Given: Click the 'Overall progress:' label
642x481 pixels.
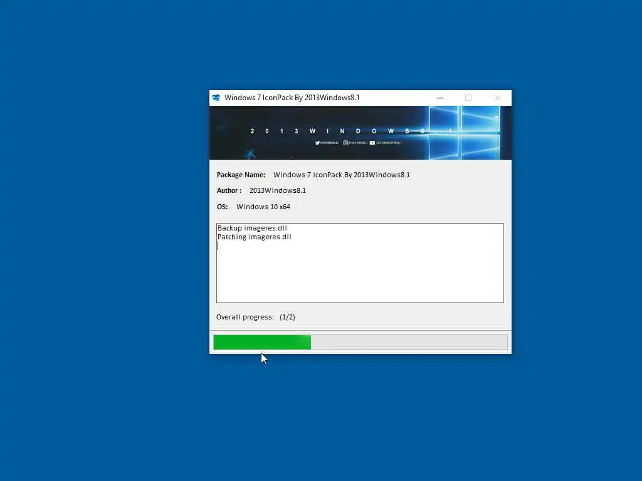Looking at the screenshot, I should 245,317.
